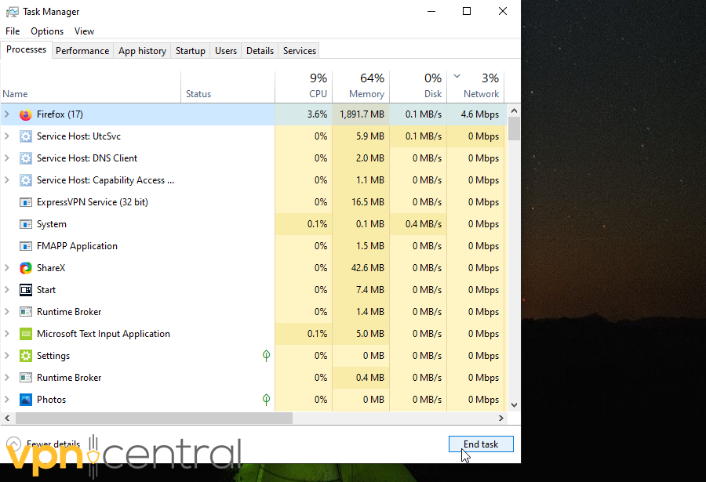The height and width of the screenshot is (482, 706).
Task: Click the horizontal scrollbar thumb
Action: point(154,418)
